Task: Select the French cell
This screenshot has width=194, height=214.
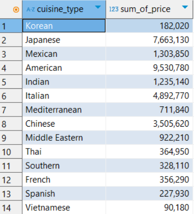Action: 64,180
